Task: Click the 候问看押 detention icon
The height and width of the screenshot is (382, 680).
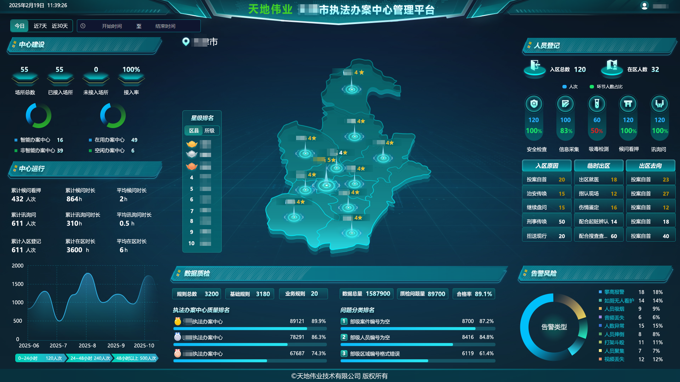Action: coord(628,104)
